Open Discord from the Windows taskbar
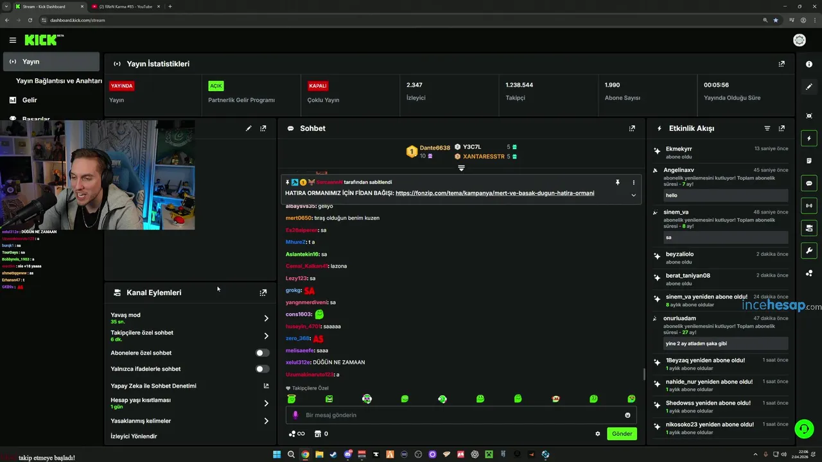 (x=347, y=454)
